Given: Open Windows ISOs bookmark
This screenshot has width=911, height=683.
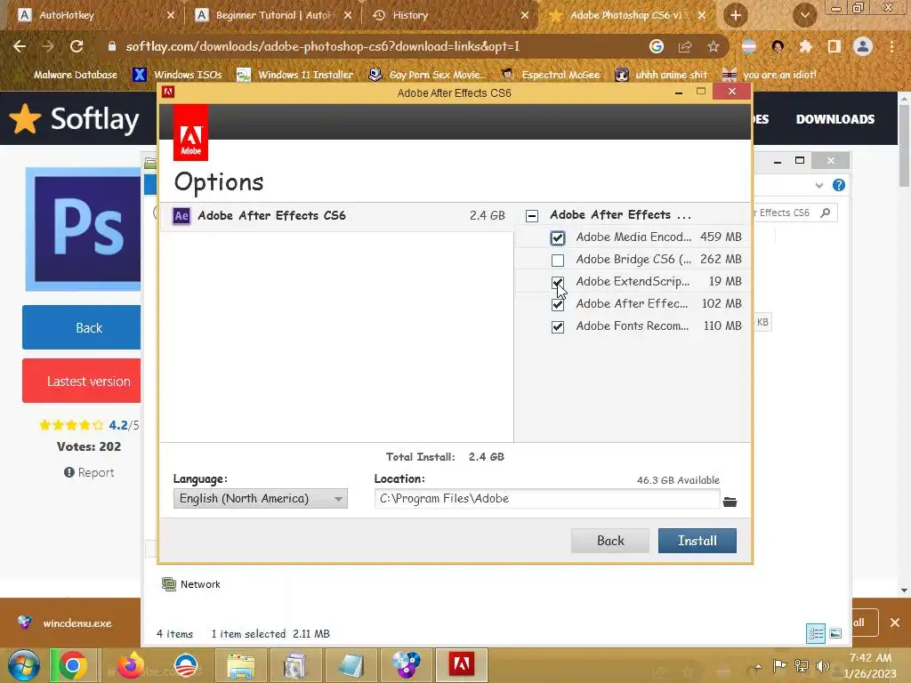Looking at the screenshot, I should [178, 75].
